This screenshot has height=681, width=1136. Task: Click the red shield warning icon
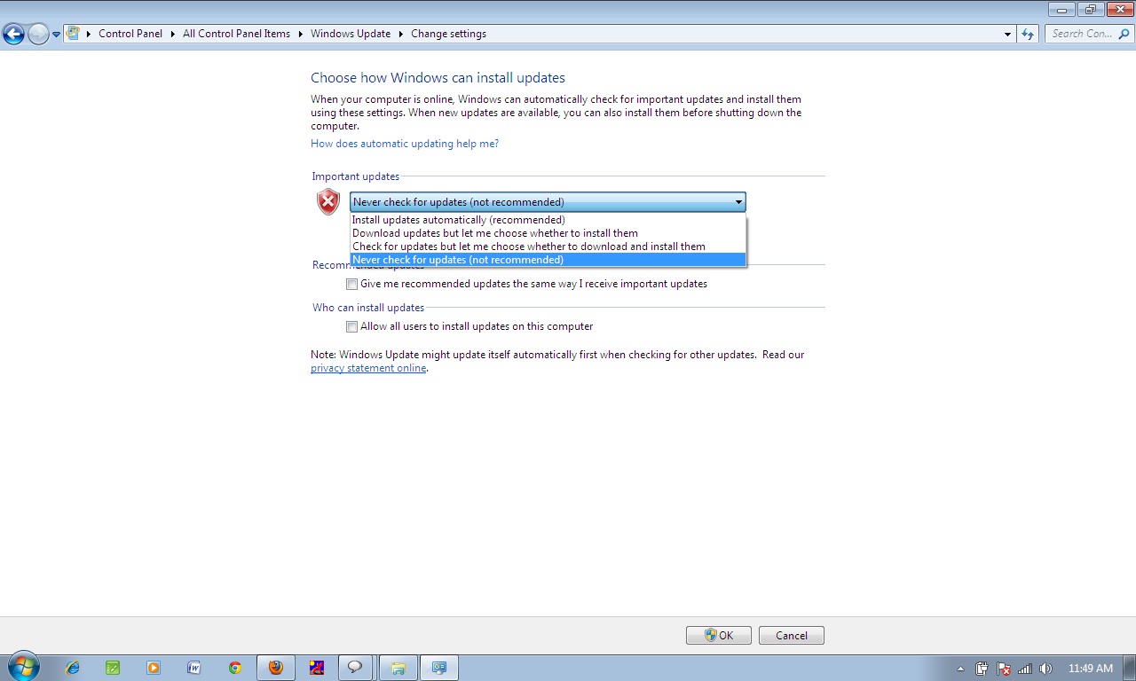click(x=328, y=202)
